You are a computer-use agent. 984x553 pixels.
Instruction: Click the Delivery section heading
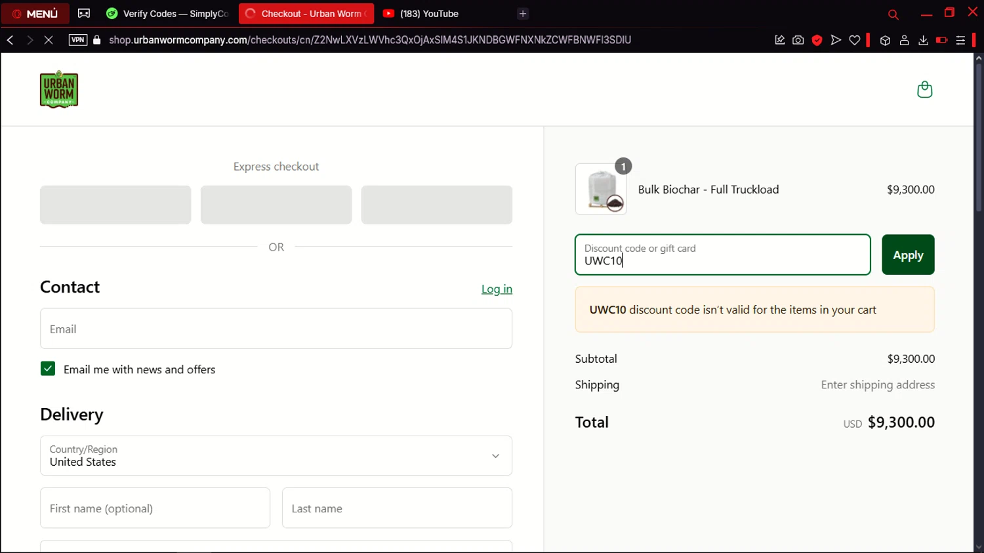click(72, 415)
